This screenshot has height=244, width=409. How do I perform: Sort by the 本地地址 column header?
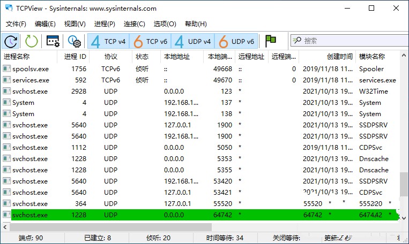[182, 57]
